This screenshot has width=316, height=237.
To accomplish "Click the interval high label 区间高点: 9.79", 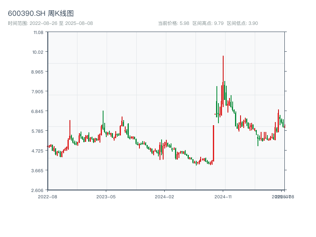I will coord(208,23).
